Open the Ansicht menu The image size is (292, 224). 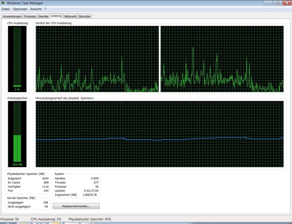36,9
